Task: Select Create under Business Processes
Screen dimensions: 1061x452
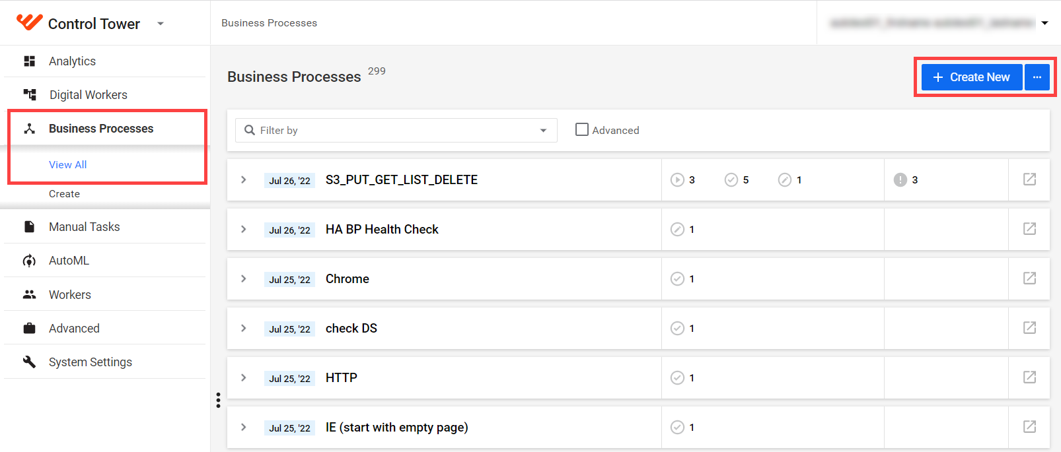Action: click(x=64, y=194)
